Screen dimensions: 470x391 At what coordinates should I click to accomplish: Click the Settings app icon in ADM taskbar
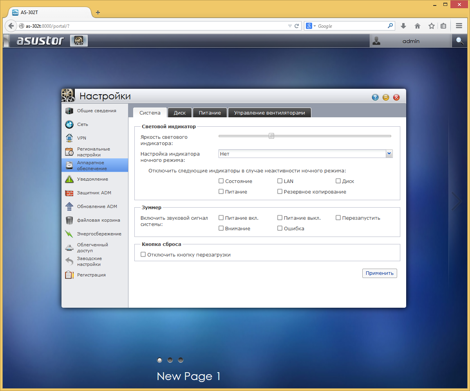(x=79, y=41)
